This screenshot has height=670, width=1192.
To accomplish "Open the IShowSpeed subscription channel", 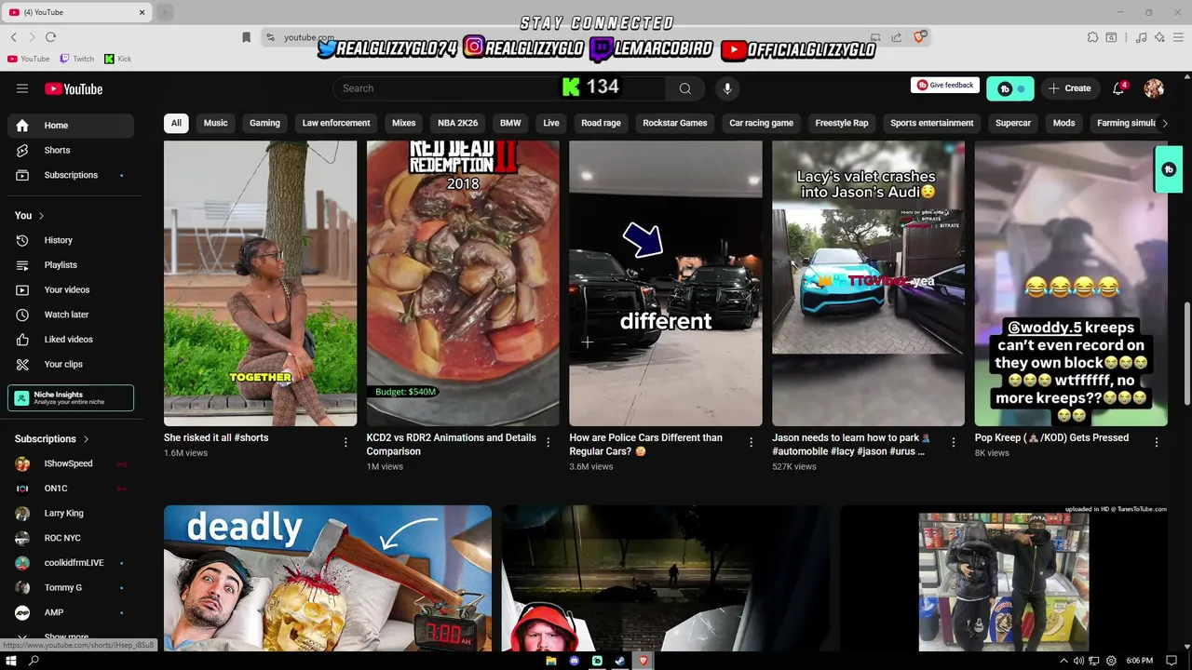I will tap(71, 463).
